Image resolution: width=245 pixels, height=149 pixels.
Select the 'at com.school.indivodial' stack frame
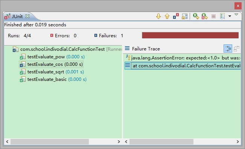point(183,65)
